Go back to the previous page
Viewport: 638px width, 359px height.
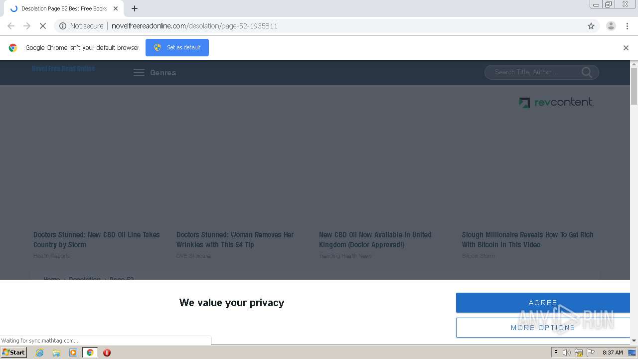tap(11, 26)
